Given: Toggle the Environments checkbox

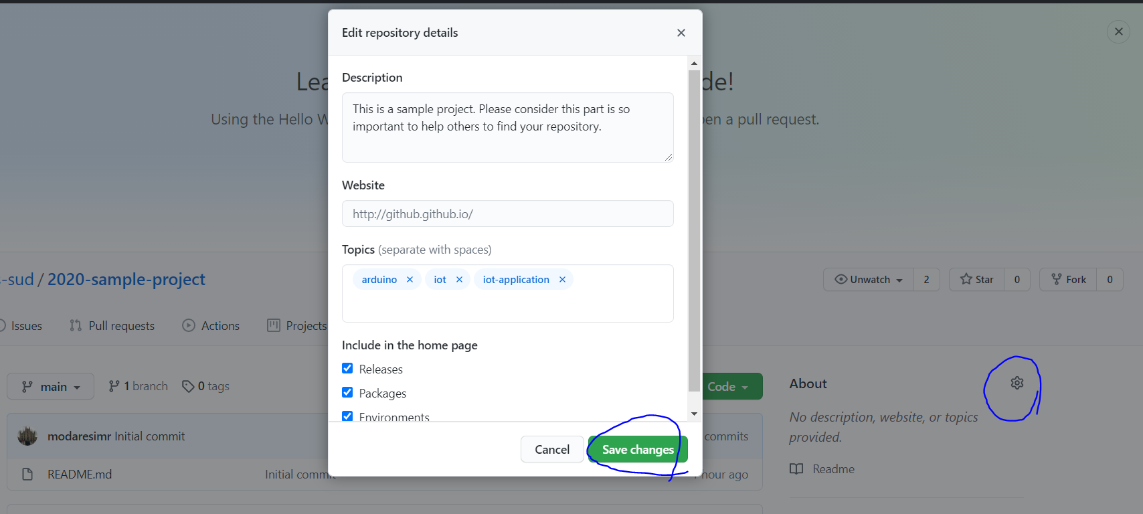Looking at the screenshot, I should coord(347,416).
